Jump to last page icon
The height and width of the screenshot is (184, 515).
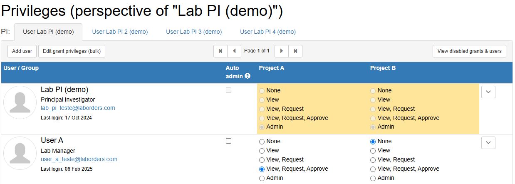click(295, 51)
